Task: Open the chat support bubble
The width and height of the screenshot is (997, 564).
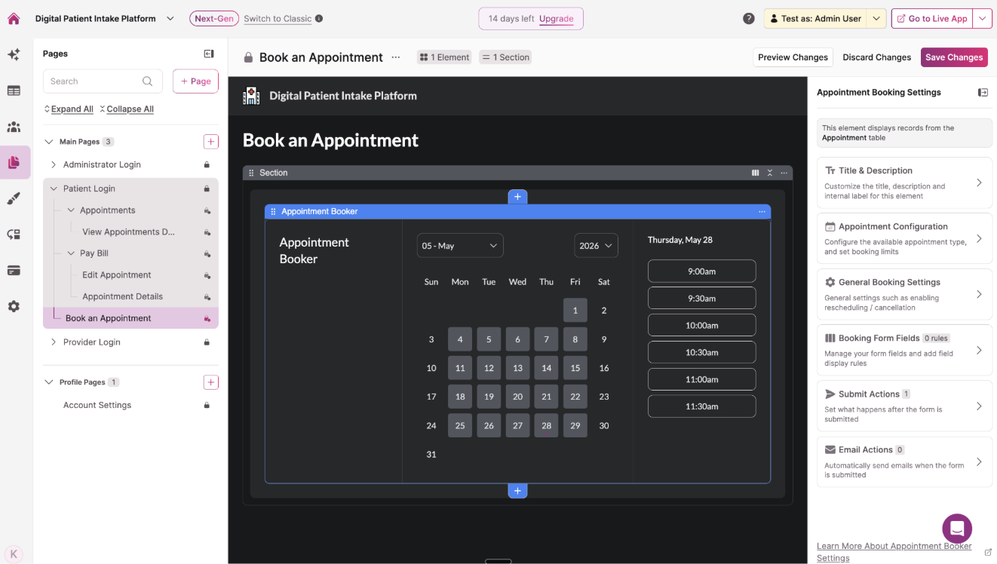Action: (957, 529)
